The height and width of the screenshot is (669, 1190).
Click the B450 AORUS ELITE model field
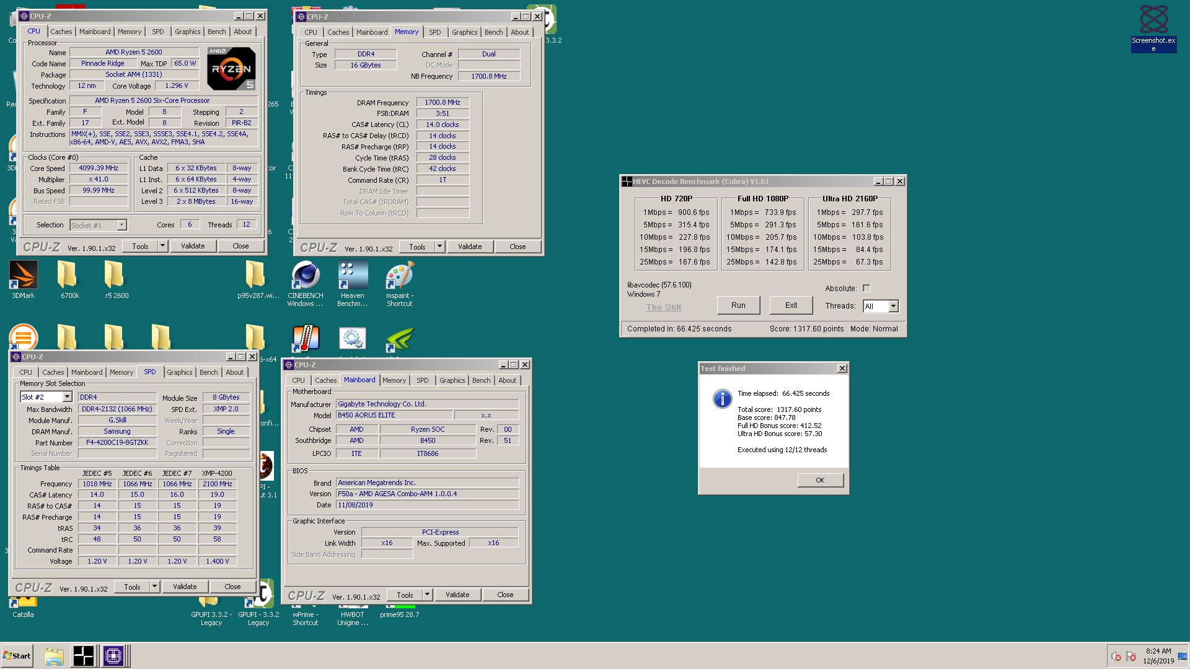click(394, 416)
